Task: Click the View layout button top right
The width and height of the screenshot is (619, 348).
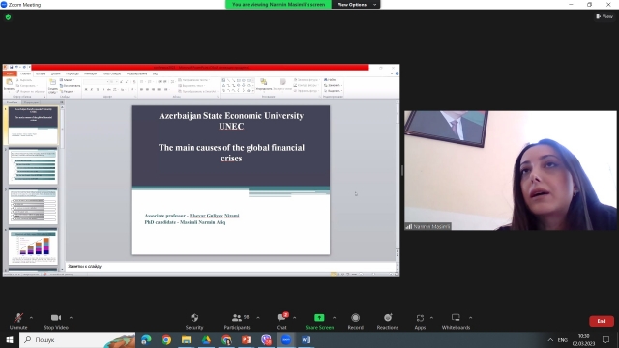Action: click(x=604, y=16)
